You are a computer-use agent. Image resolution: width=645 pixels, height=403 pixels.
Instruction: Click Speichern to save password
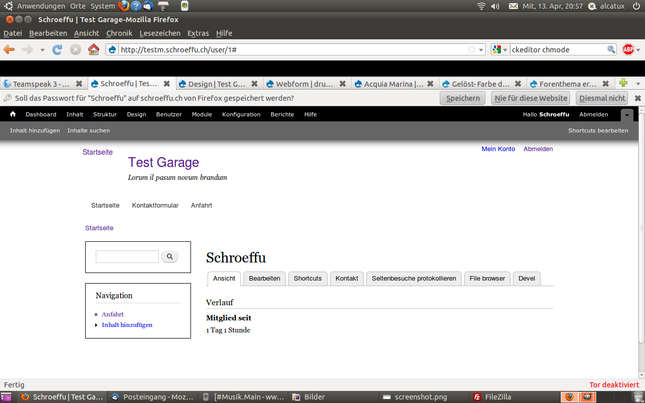click(x=463, y=98)
